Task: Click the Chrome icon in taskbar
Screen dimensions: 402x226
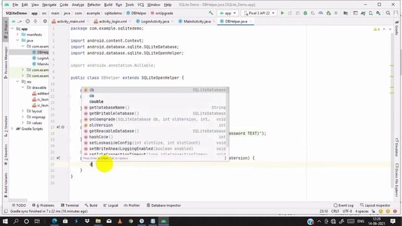Action: click(131, 221)
